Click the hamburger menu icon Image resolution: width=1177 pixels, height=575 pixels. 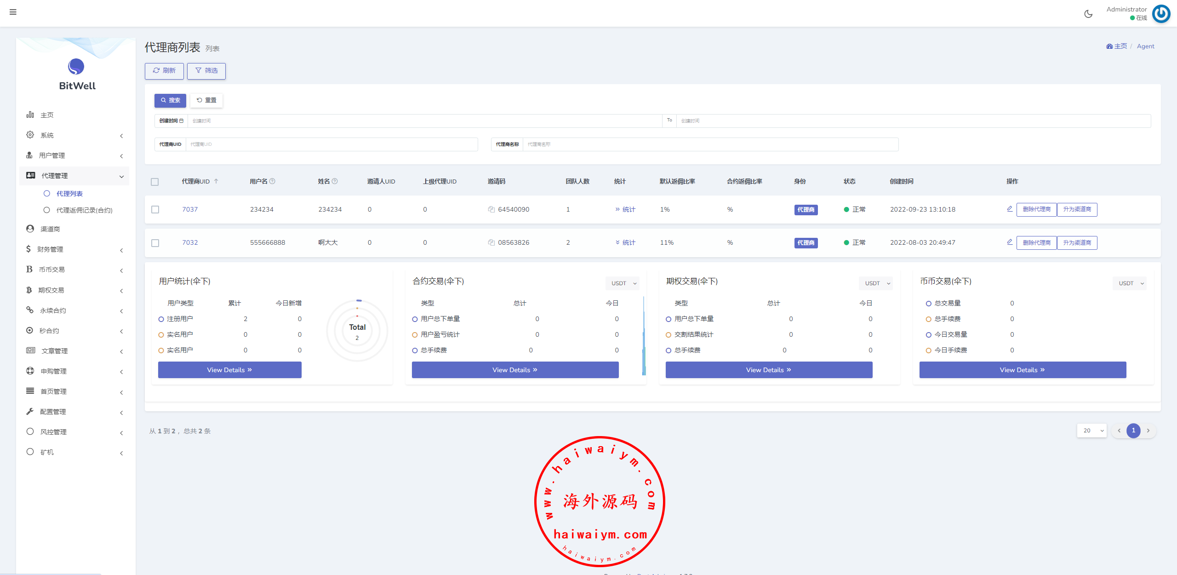coord(13,12)
